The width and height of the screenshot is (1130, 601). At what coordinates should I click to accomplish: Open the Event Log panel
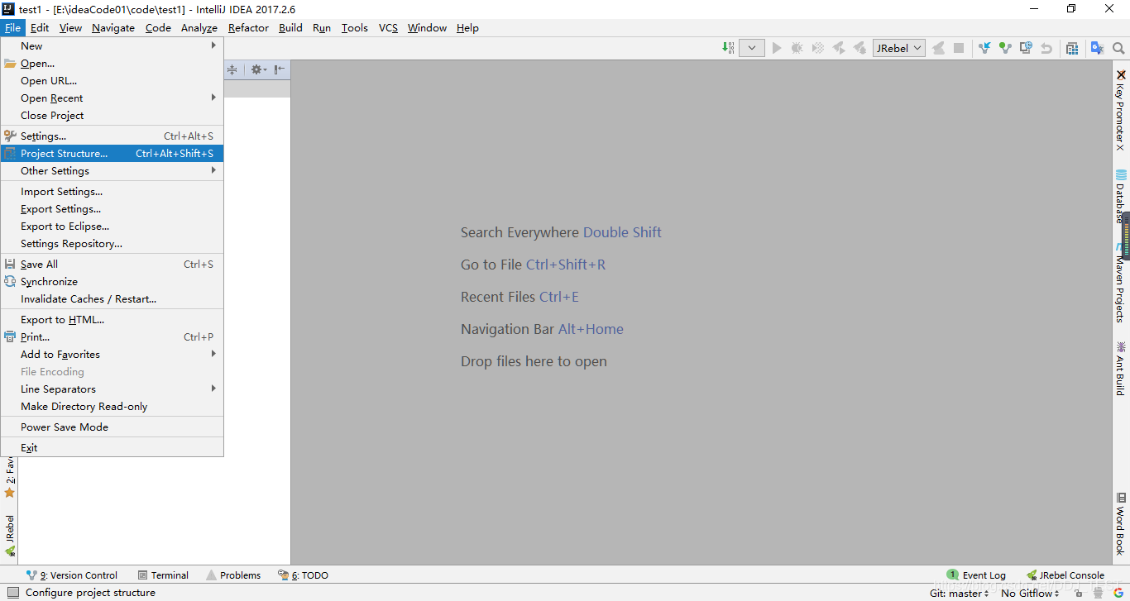click(976, 575)
